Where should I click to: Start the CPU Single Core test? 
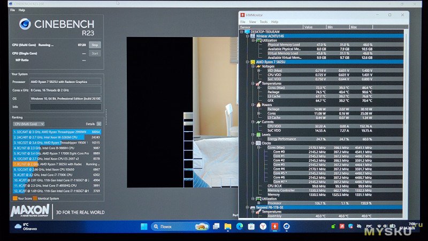95,53
